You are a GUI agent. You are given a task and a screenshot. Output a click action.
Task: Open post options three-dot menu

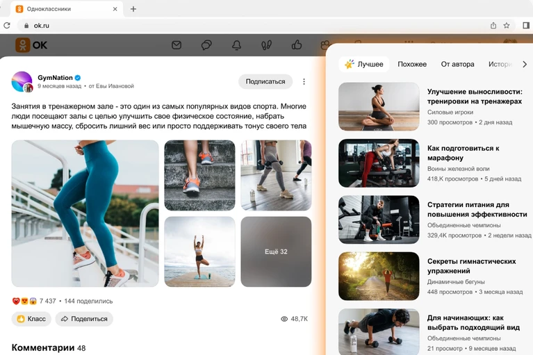coord(304,81)
